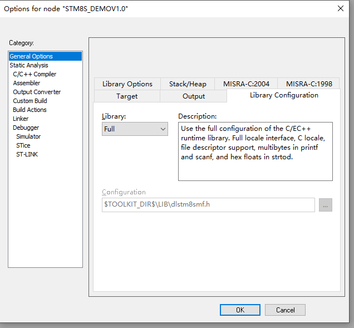
Task: Browse for configuration file with ellipsis button
Action: [325, 205]
